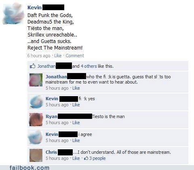Open Ryan's comment profile thumbnail
194x170 pixels.
(x=36, y=120)
